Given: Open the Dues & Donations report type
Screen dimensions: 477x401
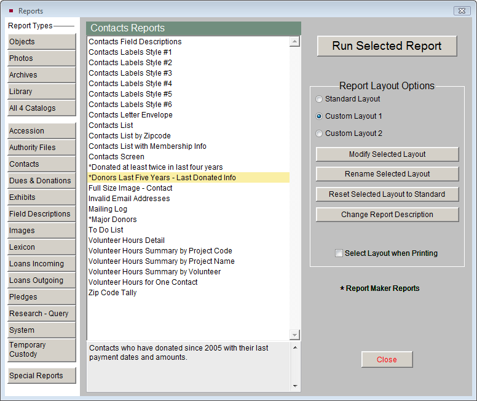Looking at the screenshot, I should [x=41, y=181].
